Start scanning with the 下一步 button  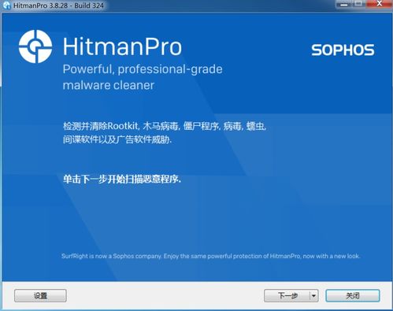pyautogui.click(x=287, y=296)
